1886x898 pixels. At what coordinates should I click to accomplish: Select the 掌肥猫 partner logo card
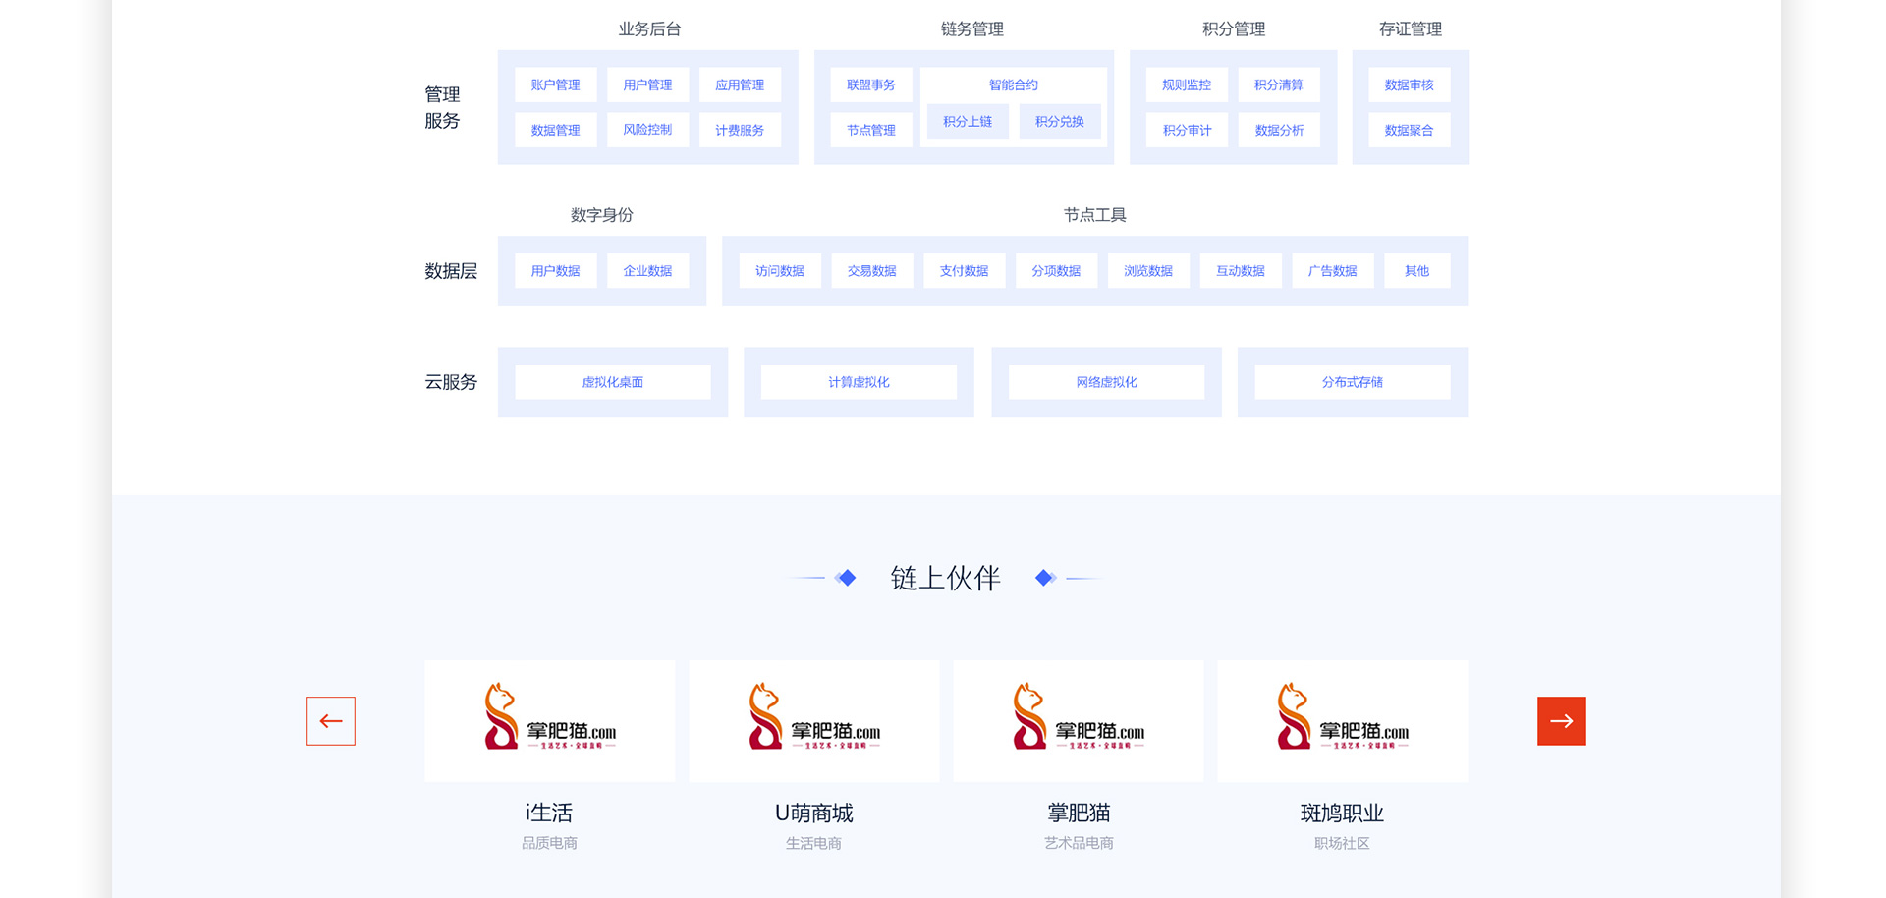point(1078,721)
